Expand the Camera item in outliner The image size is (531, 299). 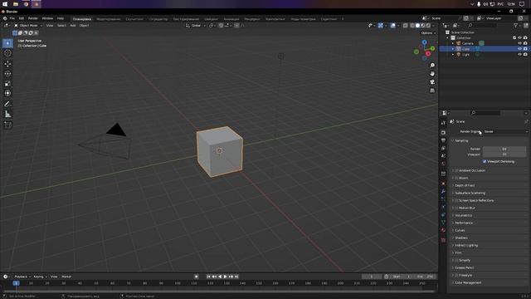[453, 43]
